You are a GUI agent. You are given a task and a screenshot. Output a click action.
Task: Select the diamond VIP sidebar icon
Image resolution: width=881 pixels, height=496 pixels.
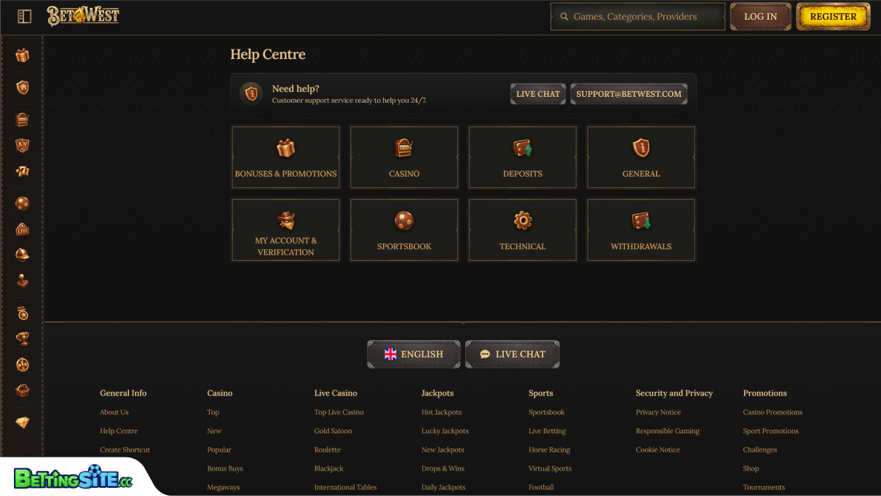click(23, 422)
